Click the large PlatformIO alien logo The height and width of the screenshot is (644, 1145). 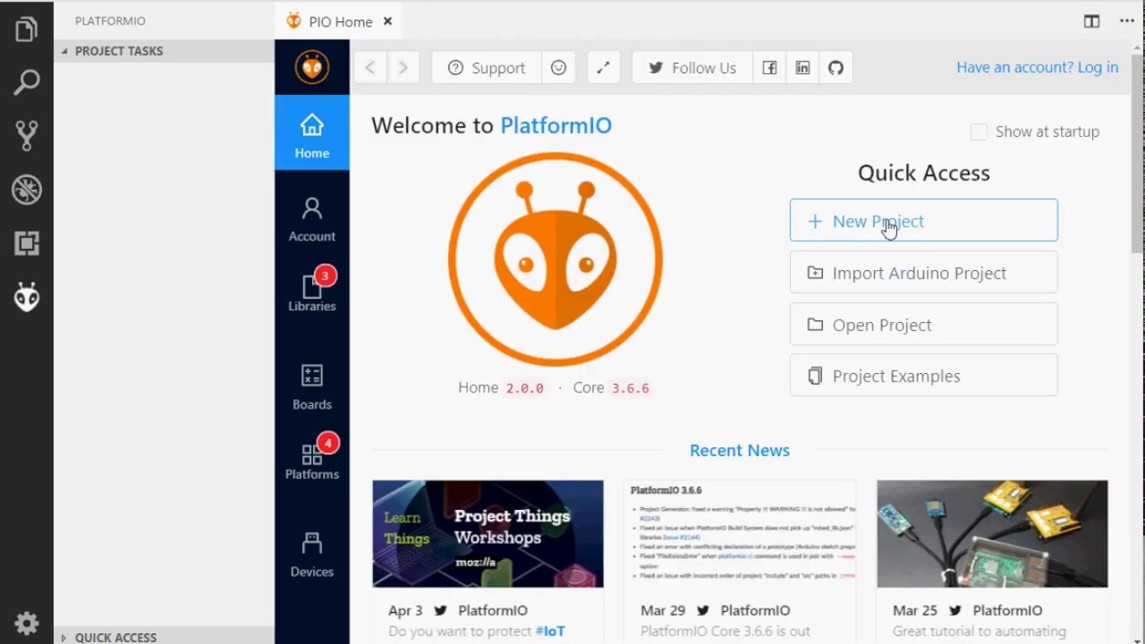point(556,259)
